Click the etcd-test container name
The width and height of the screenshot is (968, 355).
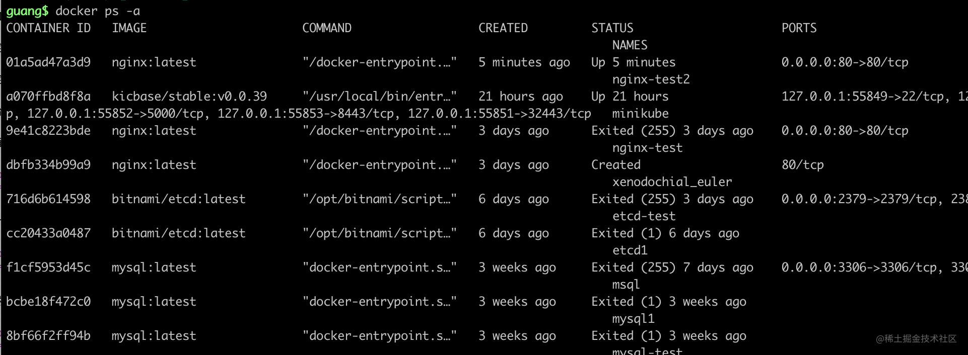644,216
